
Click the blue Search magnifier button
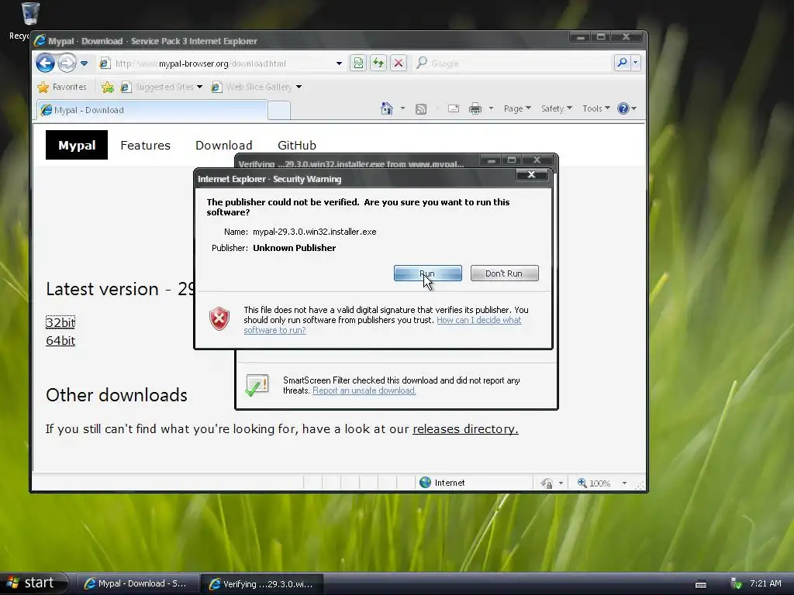622,63
